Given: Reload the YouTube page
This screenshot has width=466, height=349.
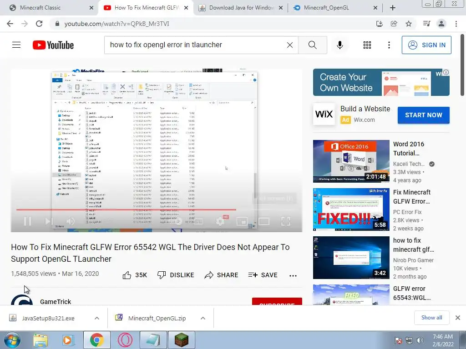Looking at the screenshot, I should pos(39,24).
